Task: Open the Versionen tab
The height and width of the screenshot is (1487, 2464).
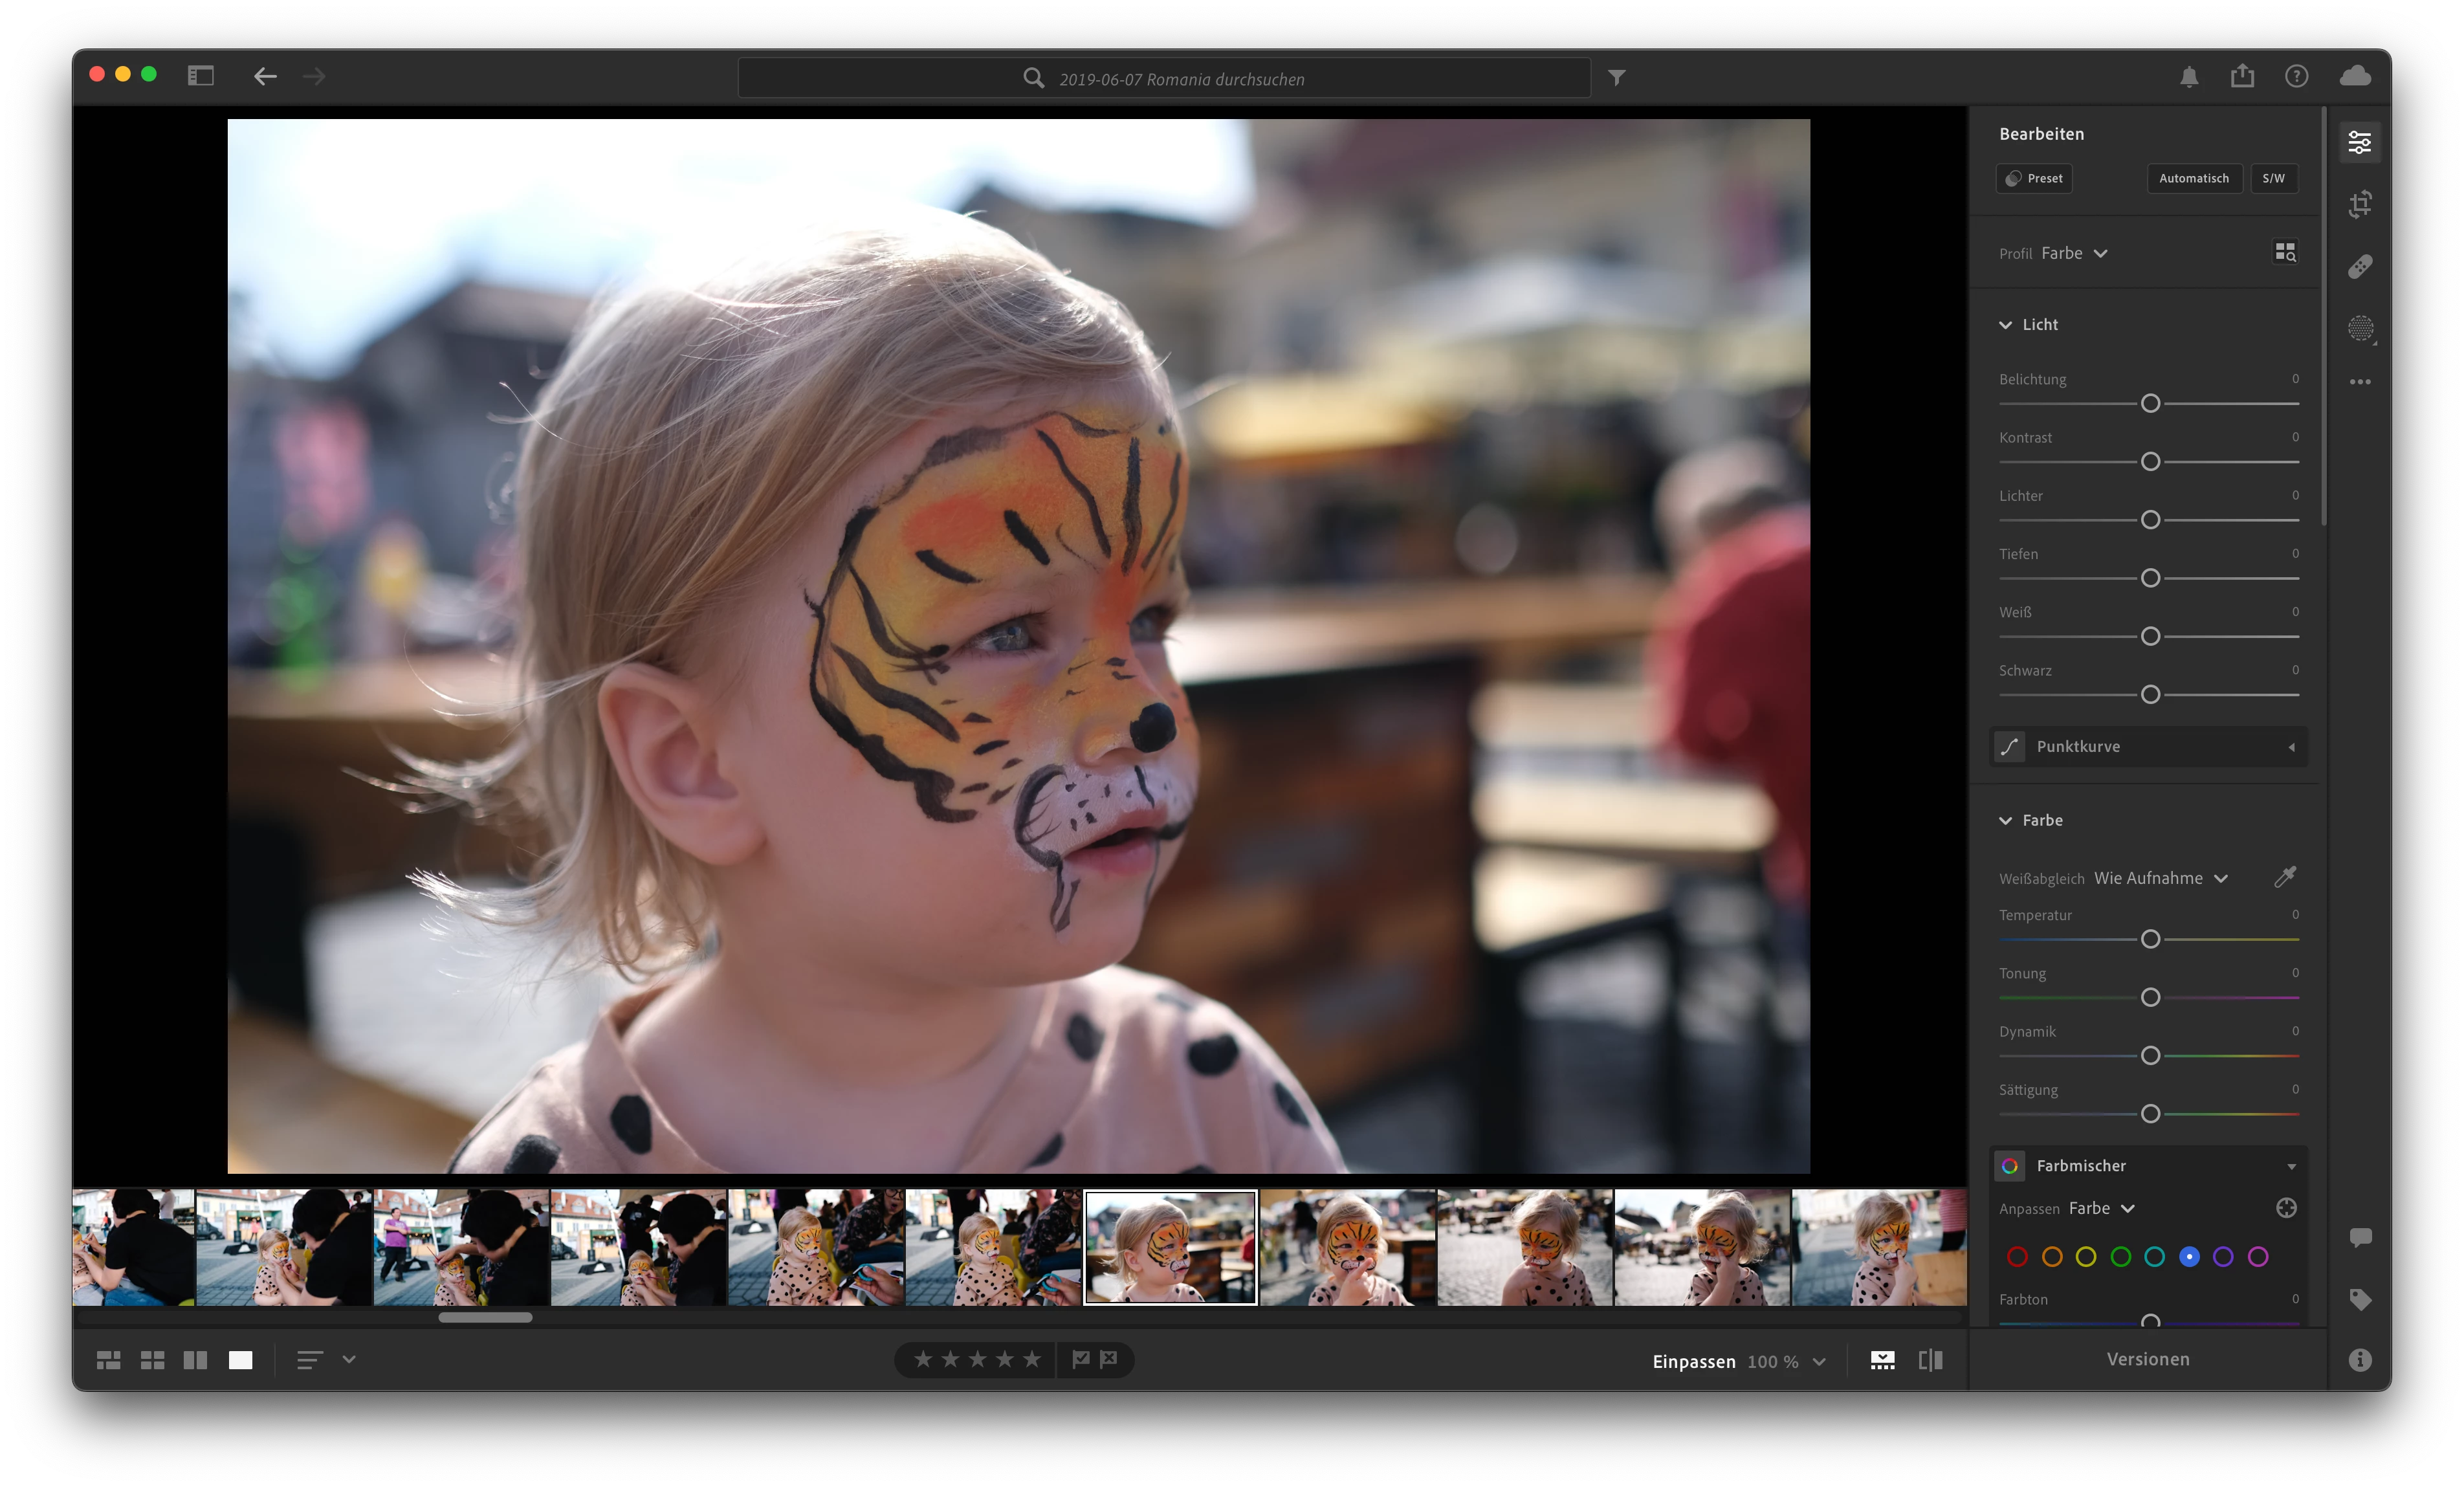Action: point(2148,1359)
